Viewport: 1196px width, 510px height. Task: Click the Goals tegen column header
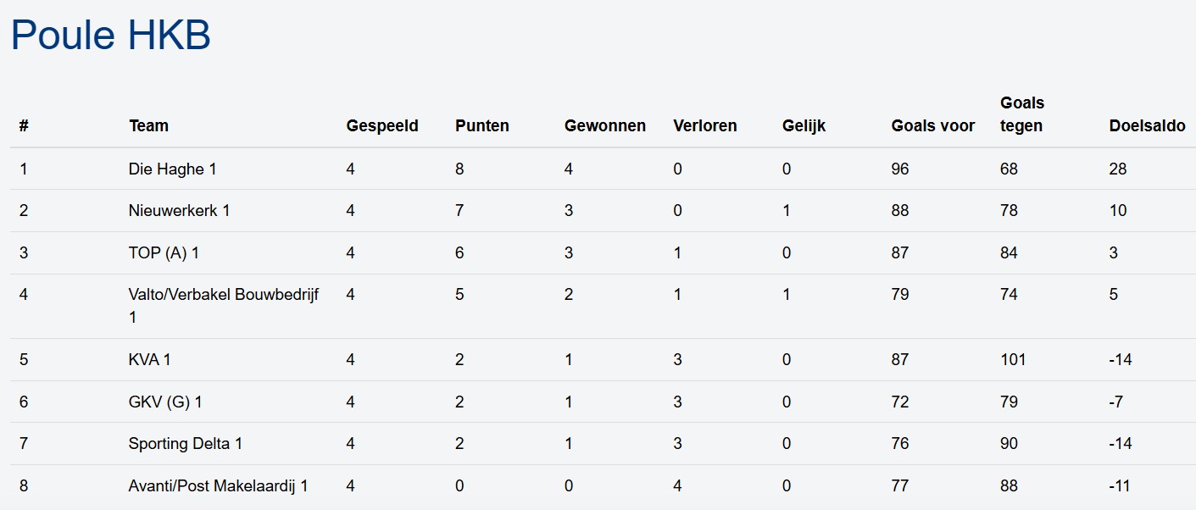(x=1022, y=114)
